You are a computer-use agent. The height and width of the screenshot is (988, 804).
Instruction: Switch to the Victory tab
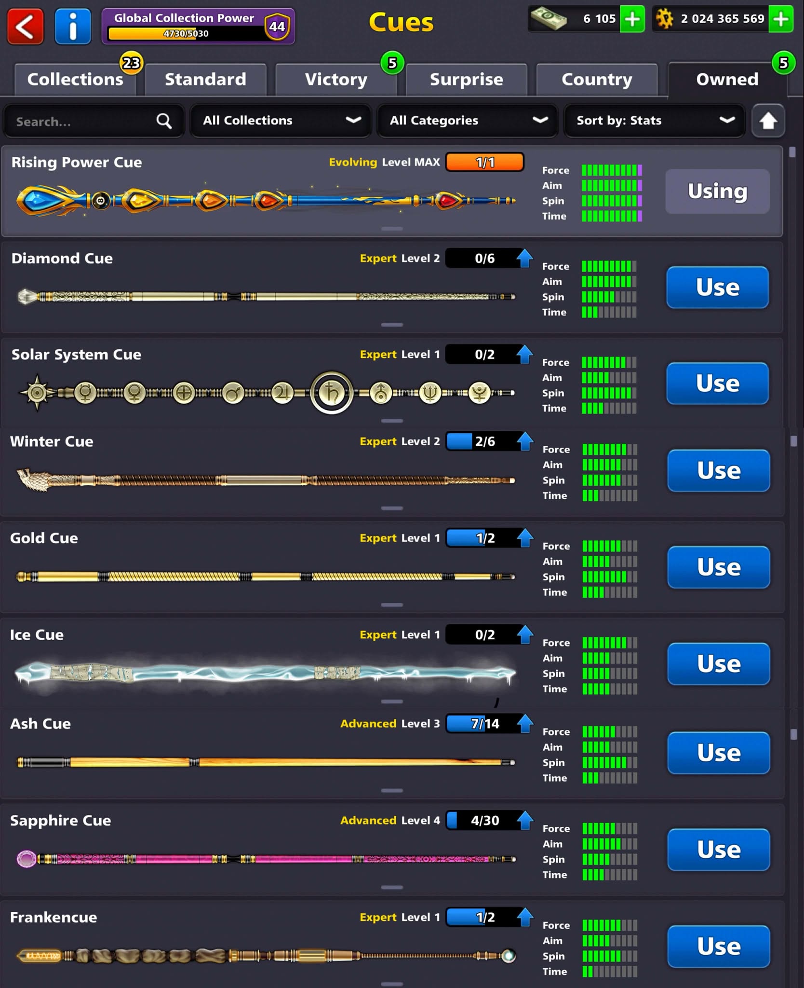[336, 80]
